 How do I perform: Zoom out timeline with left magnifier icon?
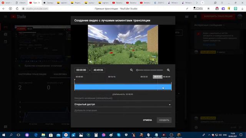pyautogui.click(x=131, y=70)
